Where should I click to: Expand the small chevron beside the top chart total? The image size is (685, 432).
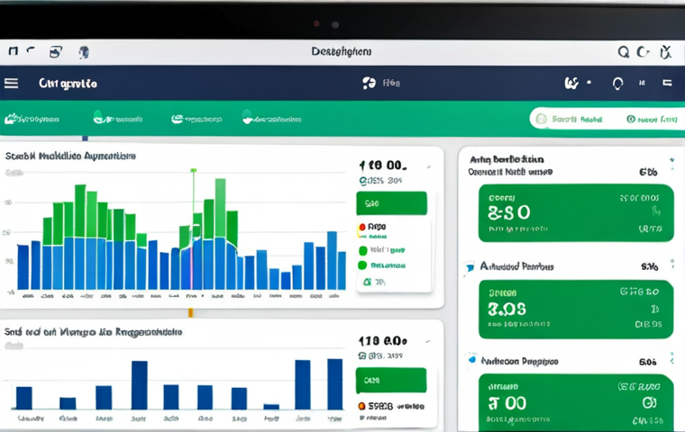tap(429, 166)
